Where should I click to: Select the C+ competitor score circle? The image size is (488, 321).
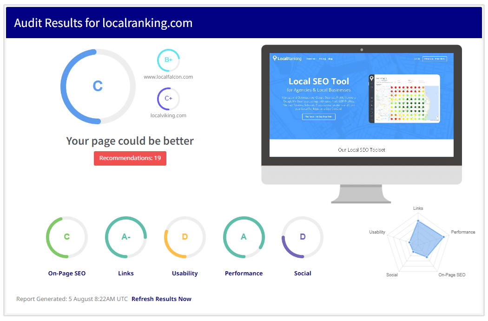click(168, 99)
